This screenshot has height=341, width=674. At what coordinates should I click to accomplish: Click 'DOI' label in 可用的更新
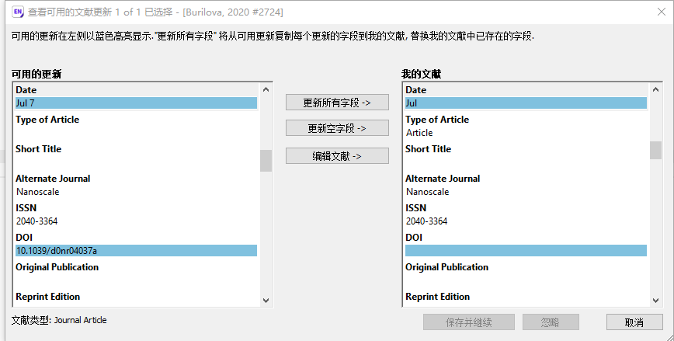24,238
